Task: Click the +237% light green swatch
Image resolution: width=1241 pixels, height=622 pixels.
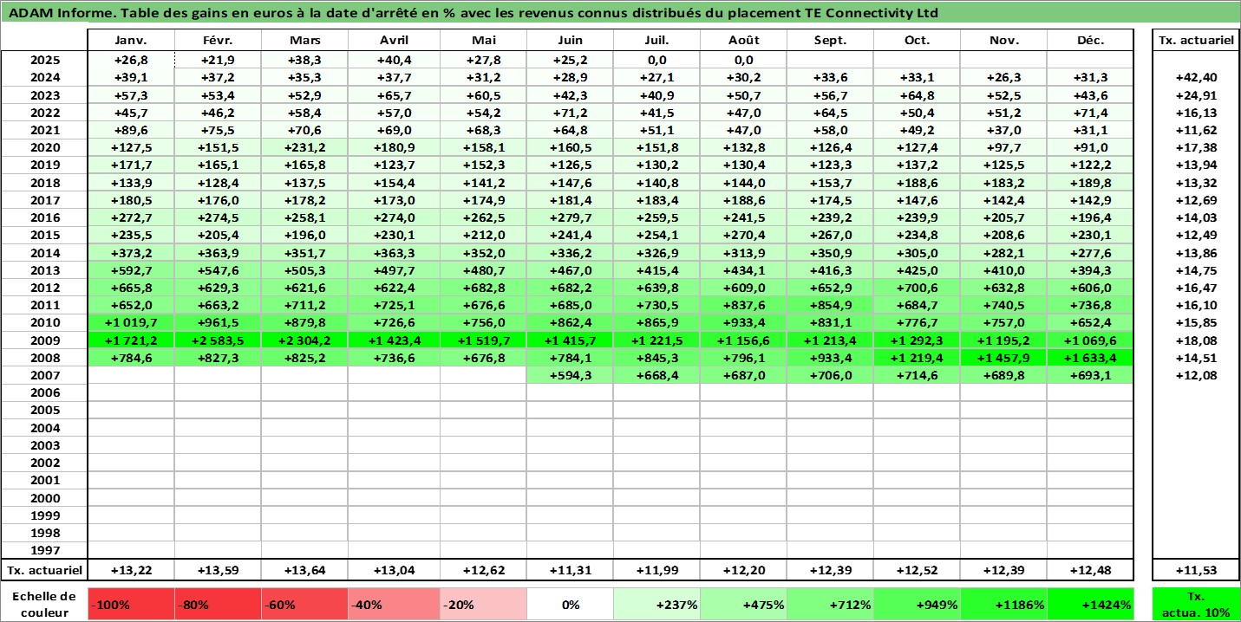Action: coord(656,605)
